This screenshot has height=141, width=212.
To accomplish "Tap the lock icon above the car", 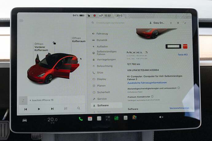I will tap(54, 43).
